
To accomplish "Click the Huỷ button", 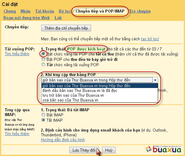I will 109,150.
